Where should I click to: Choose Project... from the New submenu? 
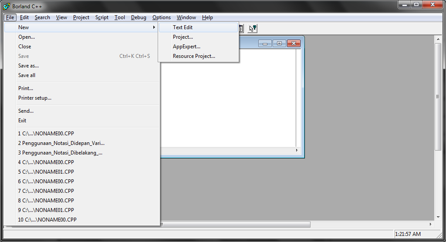pyautogui.click(x=198, y=37)
